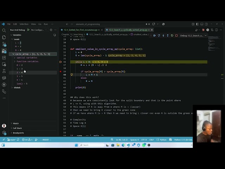Image resolution: width=225 pixels, height=169 pixels.
Task: Toggle the breakpoint on line 39
Action: pyautogui.click(x=60, y=71)
